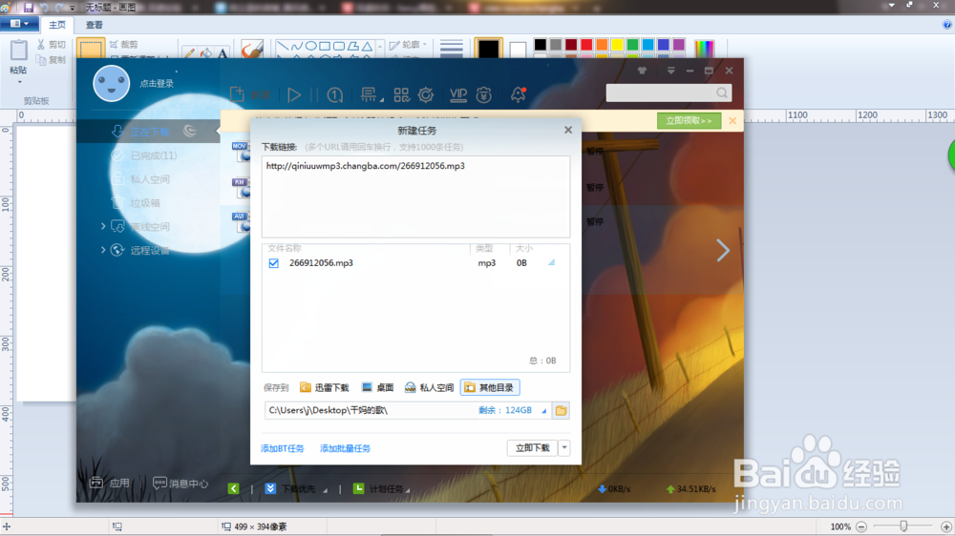Select 已完成(11) in the sidebar
Viewport: 955px width, 536px height.
pyautogui.click(x=153, y=155)
